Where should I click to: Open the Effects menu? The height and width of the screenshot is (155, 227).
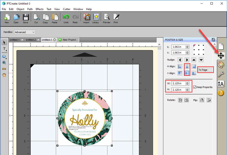39,9
